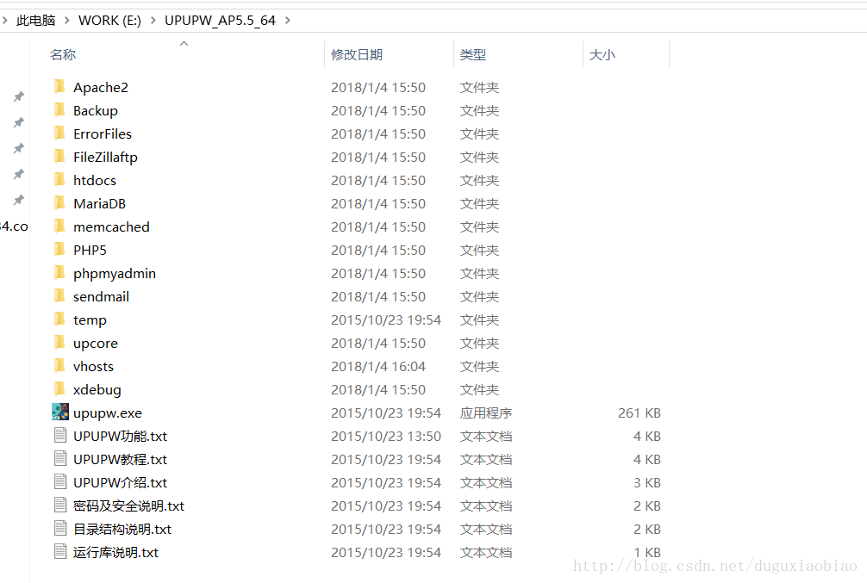Select the file name UPUPW教程.txt
The image size is (867, 583).
point(120,460)
